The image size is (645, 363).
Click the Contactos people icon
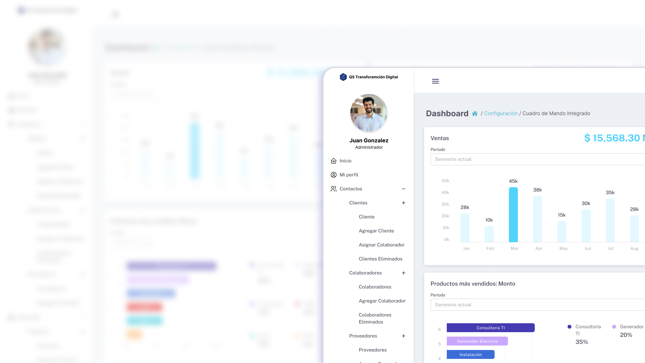334,189
